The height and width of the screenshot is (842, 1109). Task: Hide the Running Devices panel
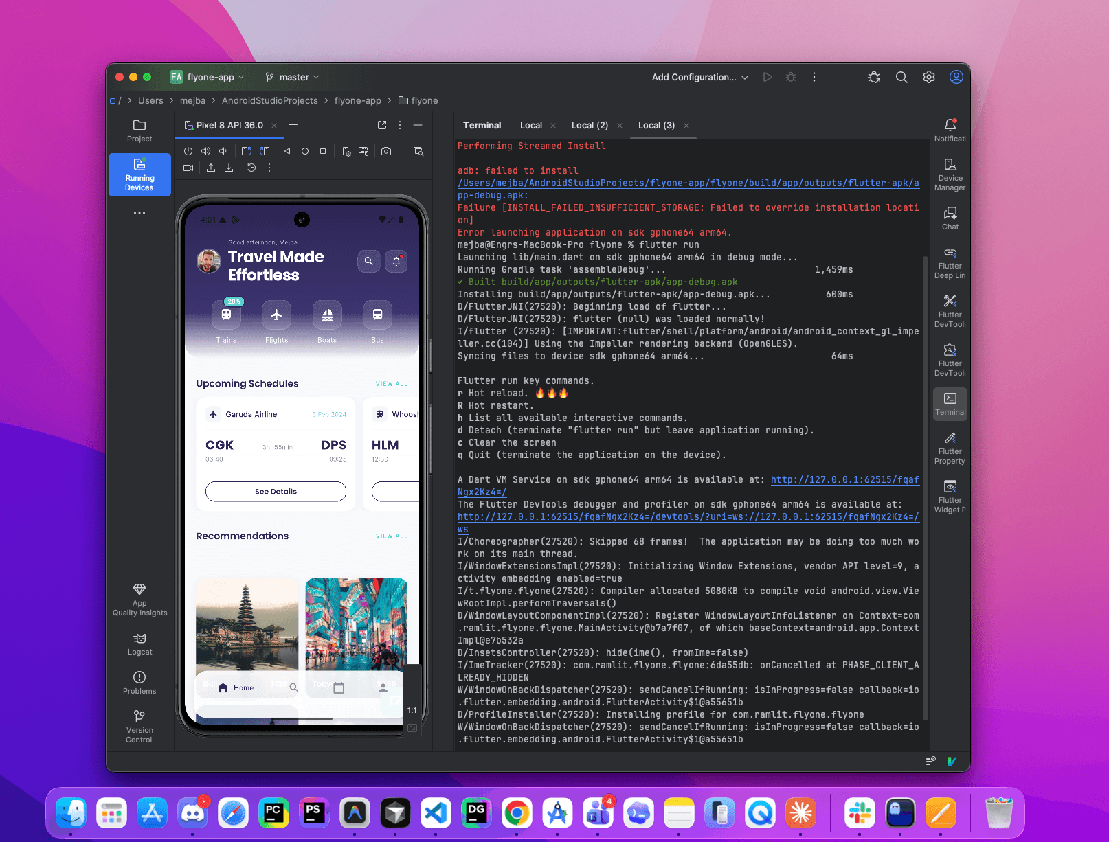[x=418, y=125]
